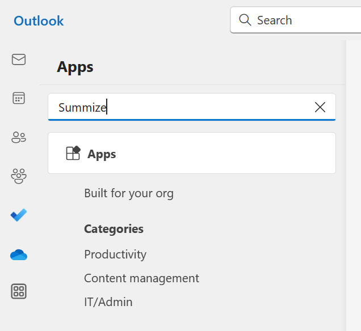The height and width of the screenshot is (331, 361).
Task: Select the Content management category
Action: (141, 278)
